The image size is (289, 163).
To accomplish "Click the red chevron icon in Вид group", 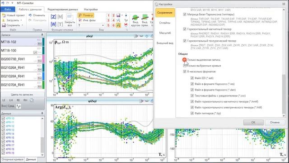I will 126,25.
